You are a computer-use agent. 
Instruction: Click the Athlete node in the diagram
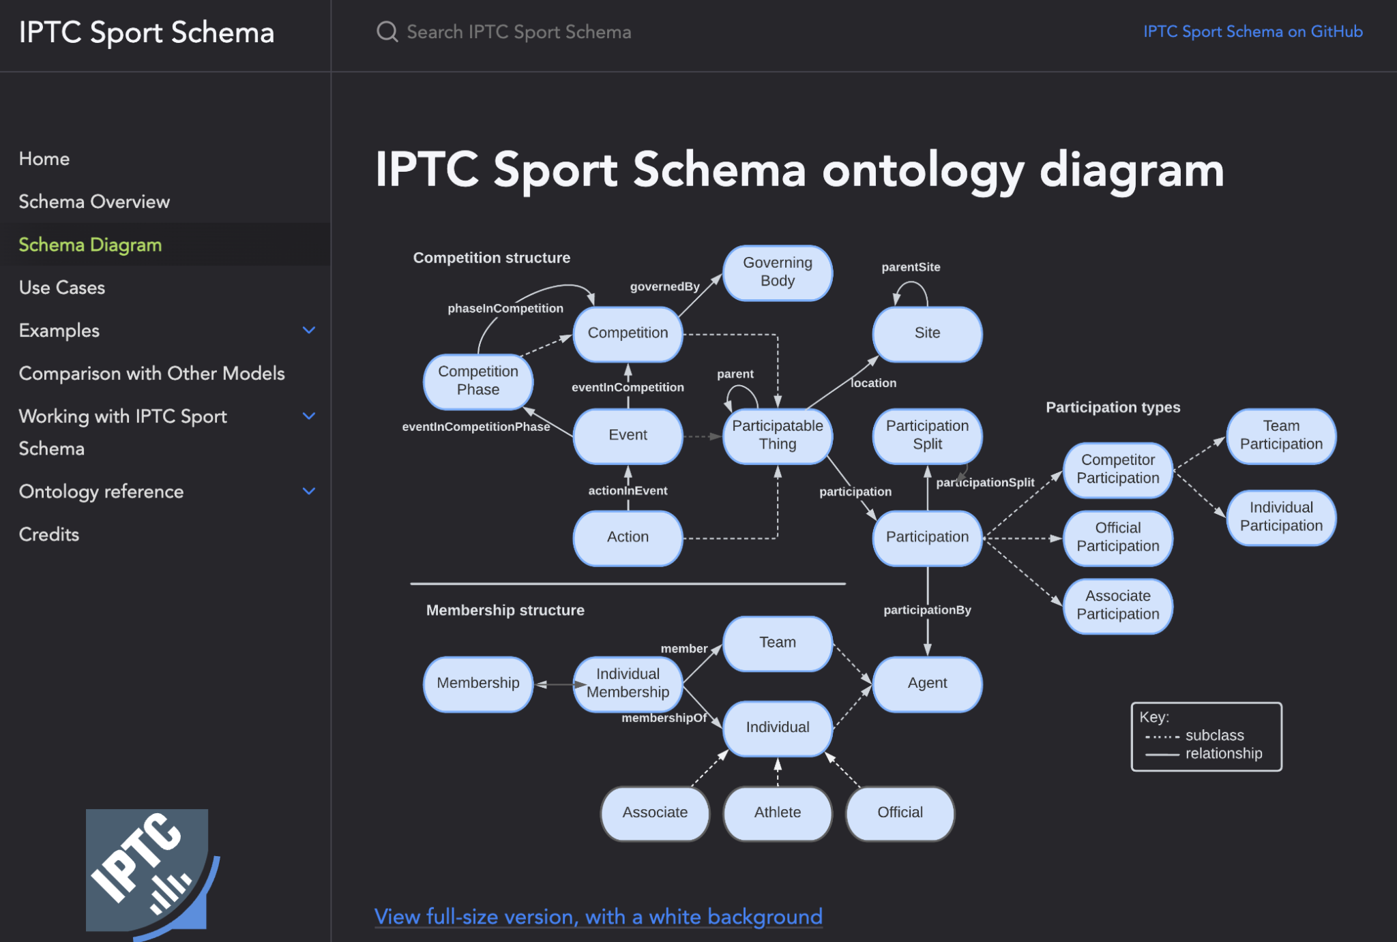pos(777,812)
